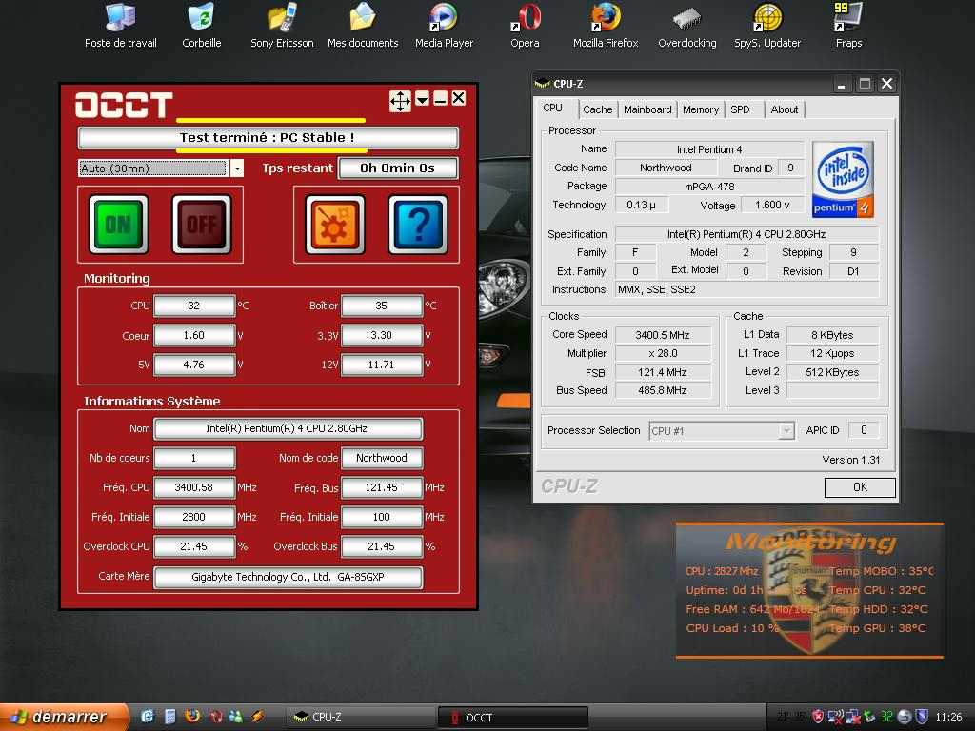Click the Tps restant time field in OCCT
975x731 pixels.
click(x=398, y=168)
